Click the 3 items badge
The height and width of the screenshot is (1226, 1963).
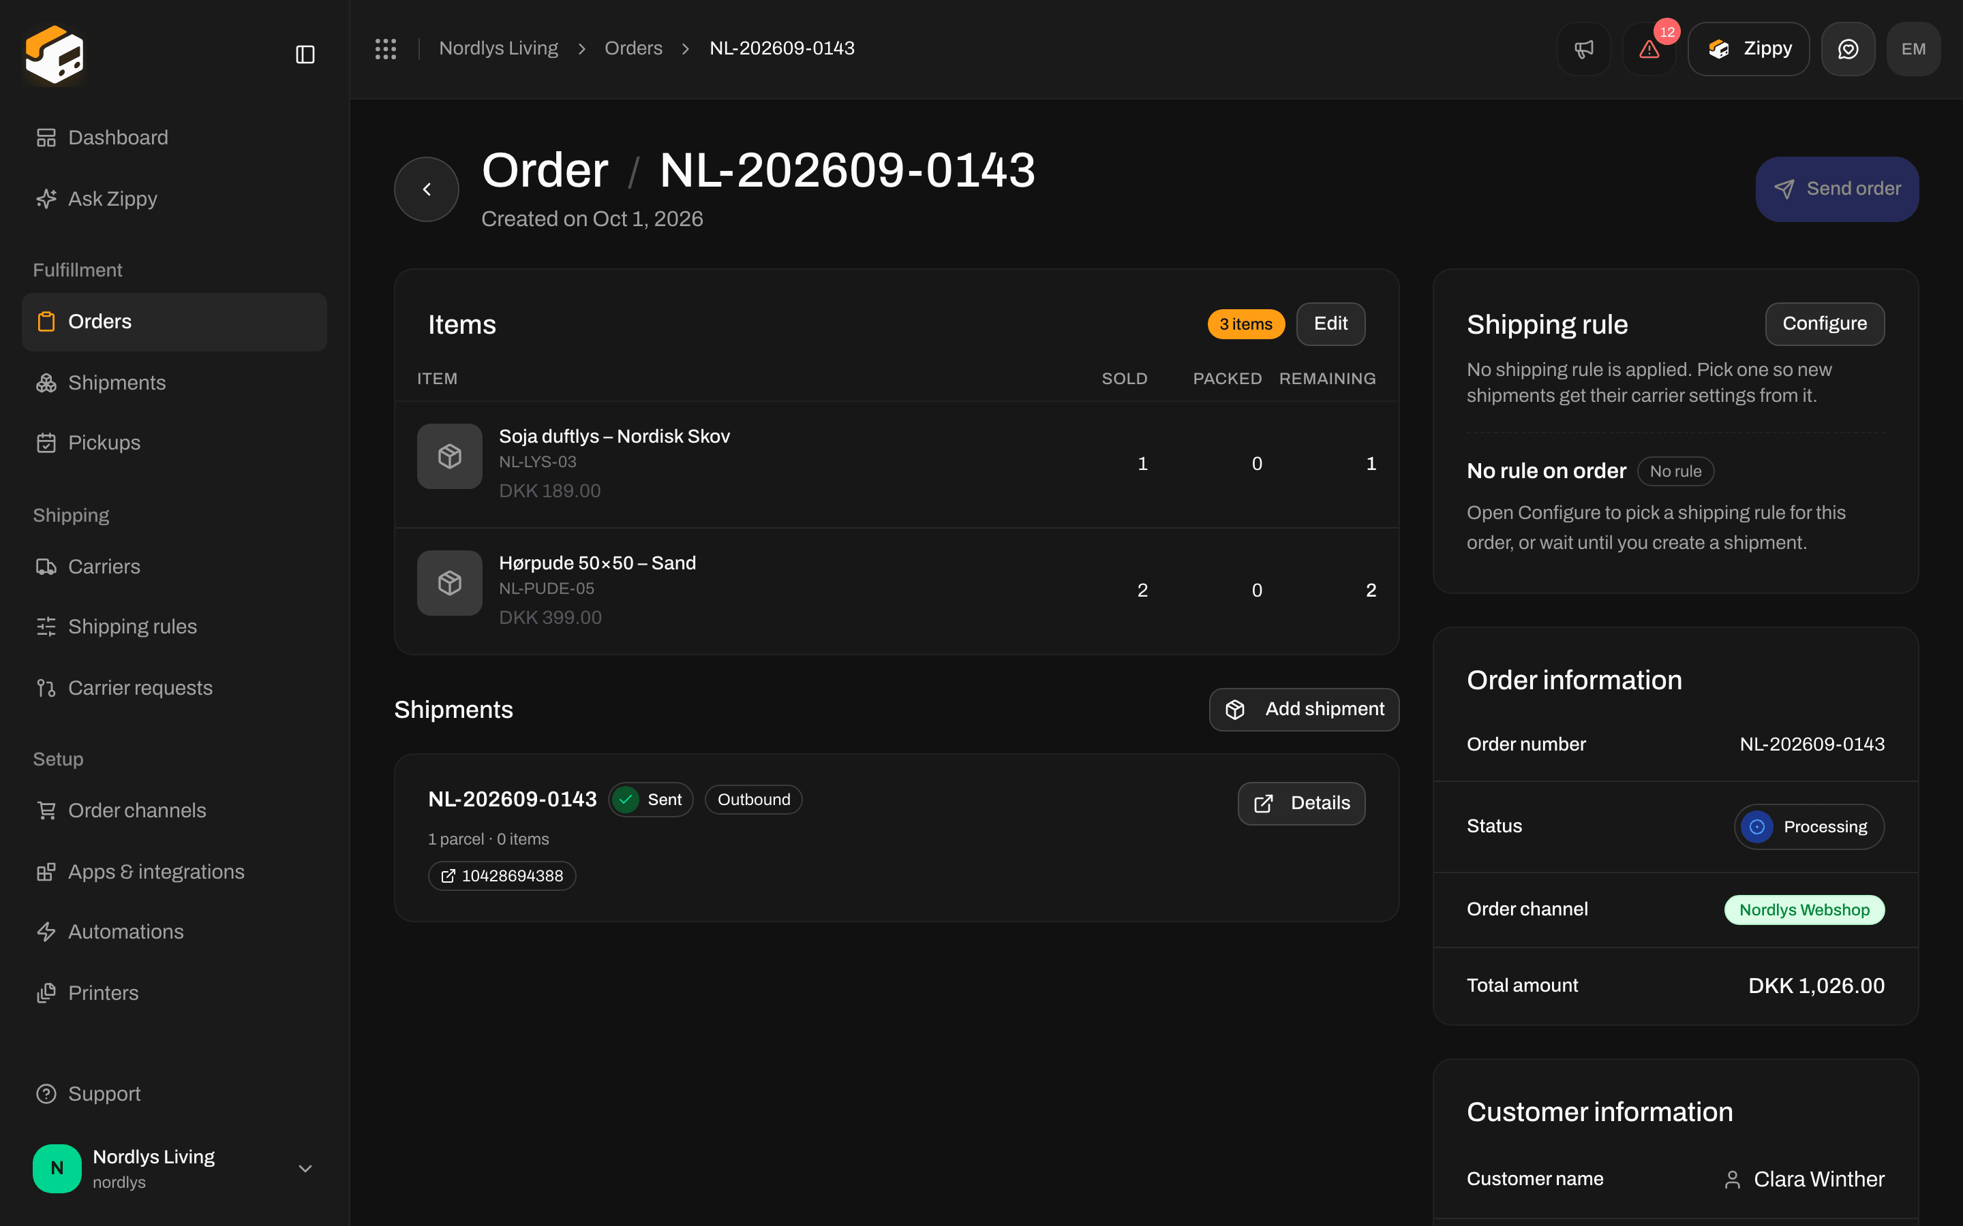(x=1246, y=324)
